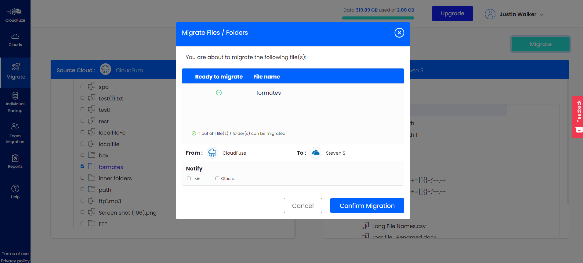Click the test(1).txt file icon
Image resolution: width=583 pixels, height=263 pixels.
(92, 98)
